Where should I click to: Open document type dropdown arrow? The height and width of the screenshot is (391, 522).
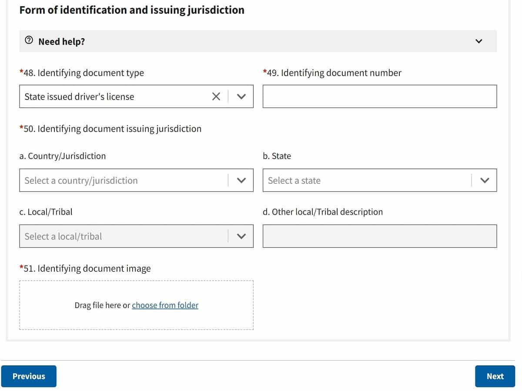pos(241,96)
